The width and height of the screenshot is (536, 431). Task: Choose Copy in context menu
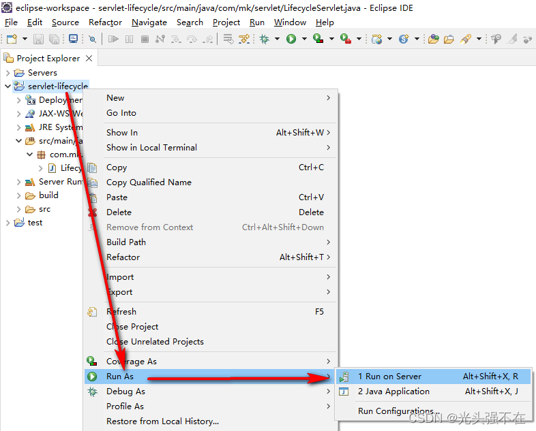[210, 167]
